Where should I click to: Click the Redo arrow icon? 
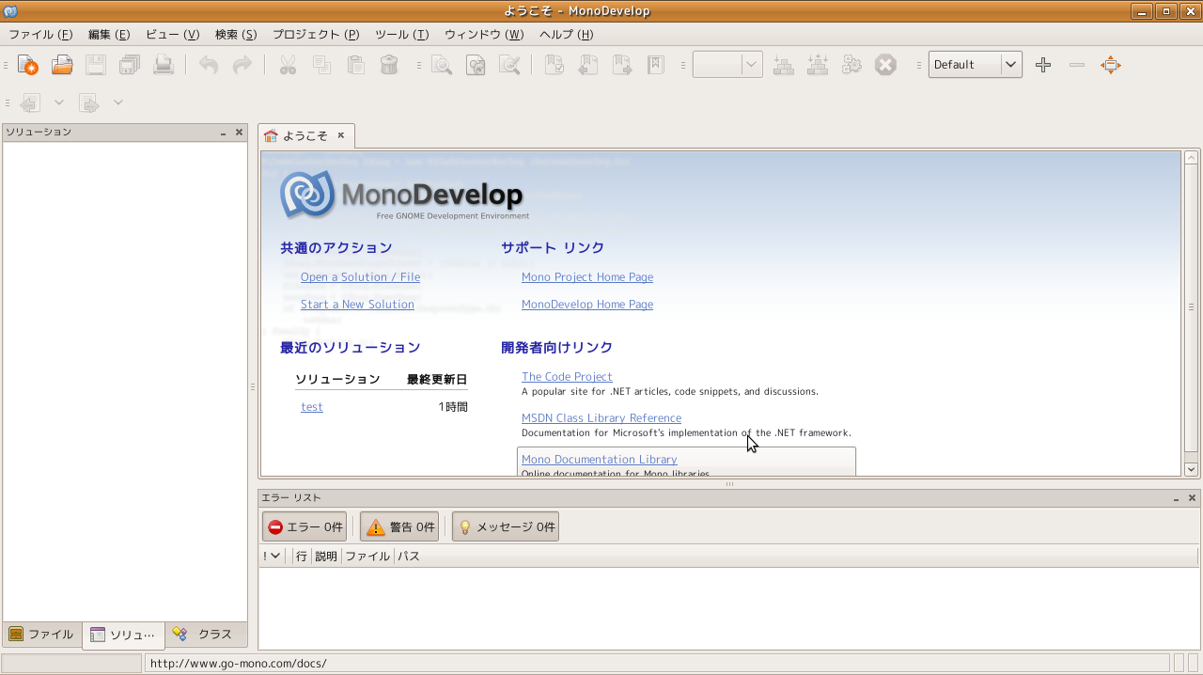coord(242,65)
